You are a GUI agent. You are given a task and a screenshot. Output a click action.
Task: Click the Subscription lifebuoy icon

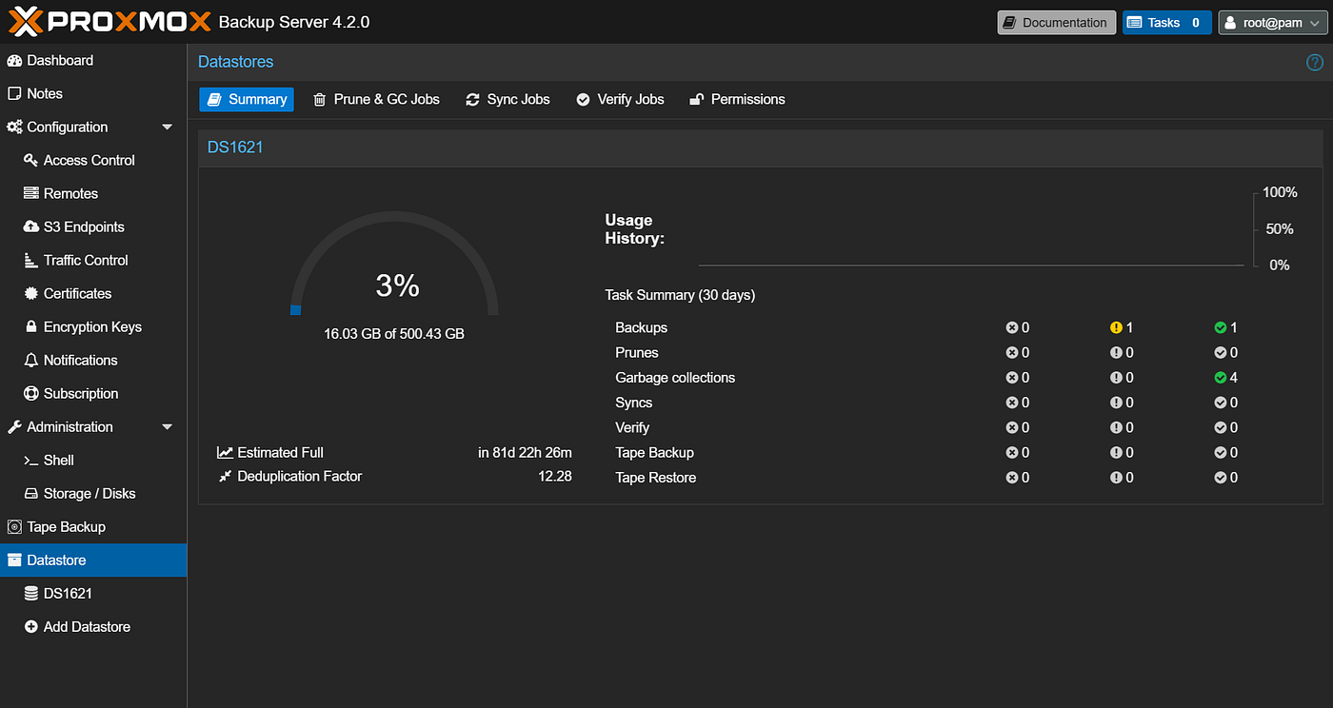click(x=31, y=394)
